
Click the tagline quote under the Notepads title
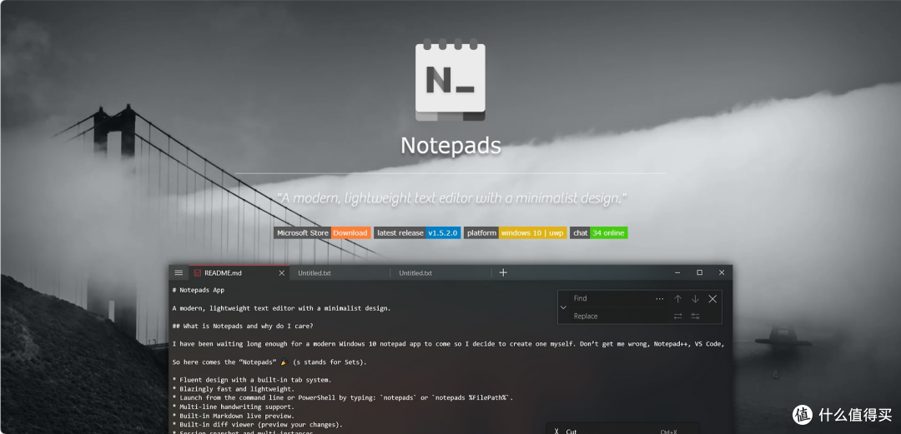tap(451, 198)
